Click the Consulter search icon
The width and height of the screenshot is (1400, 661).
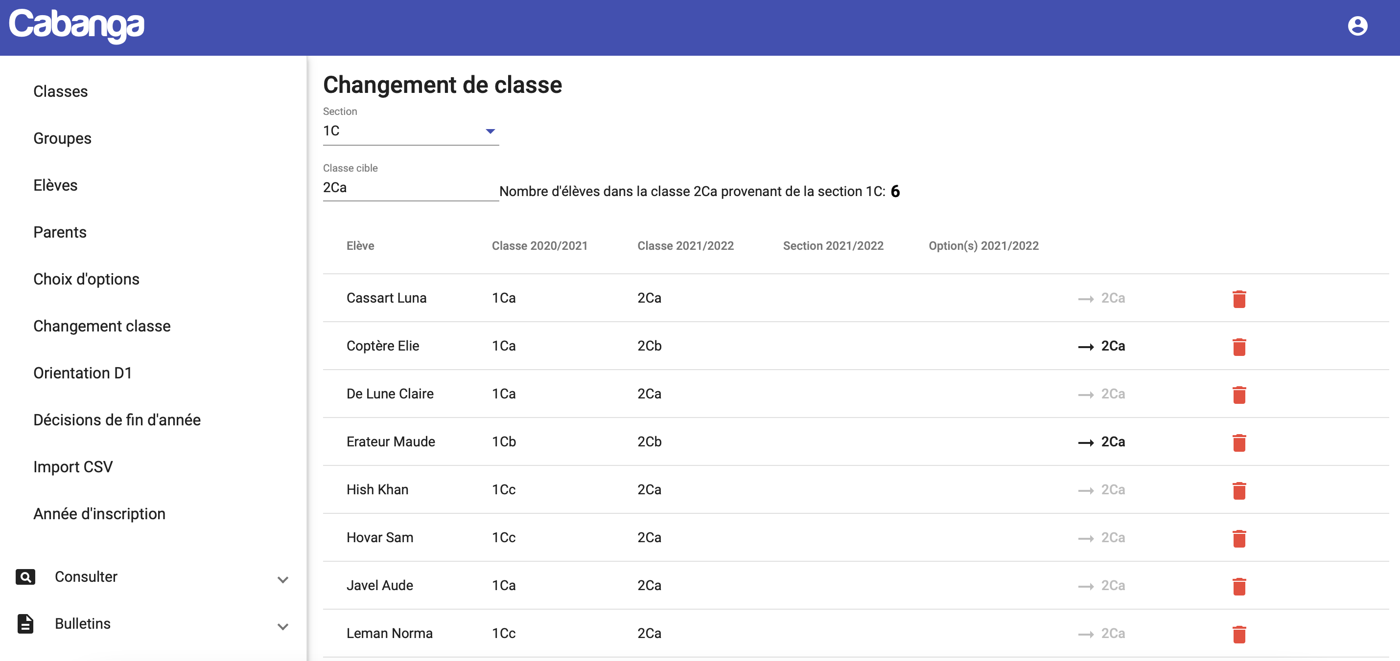[25, 577]
